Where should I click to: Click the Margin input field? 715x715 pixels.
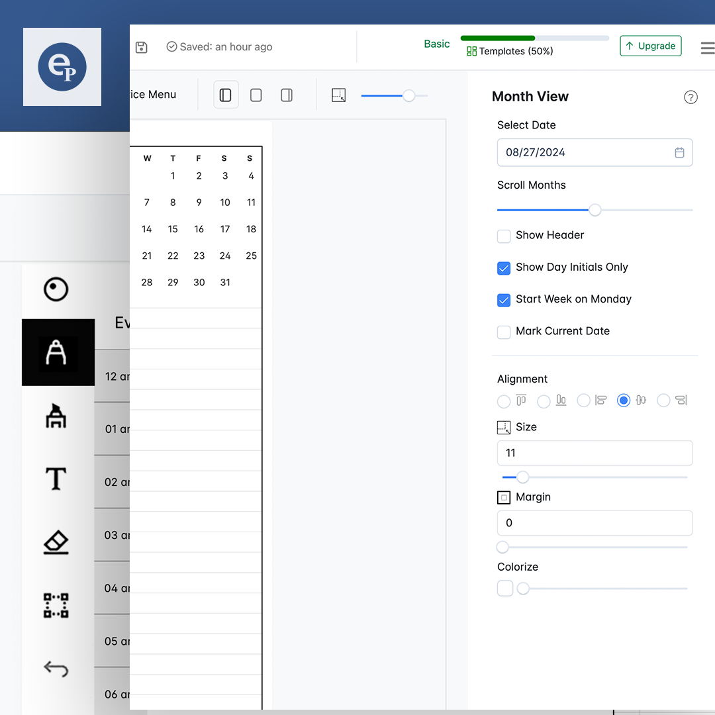(595, 523)
